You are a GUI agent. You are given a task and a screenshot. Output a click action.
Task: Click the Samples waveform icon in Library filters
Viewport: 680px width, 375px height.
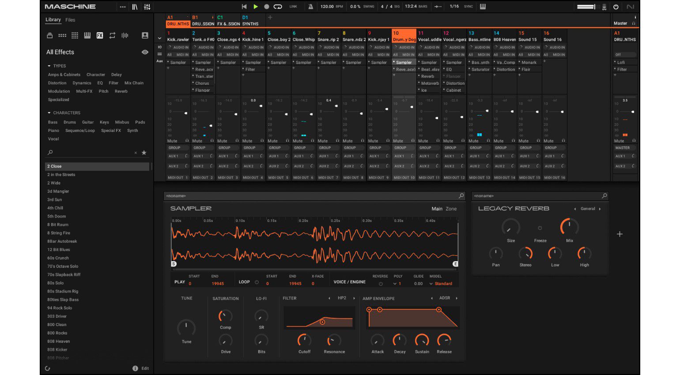[x=125, y=35]
